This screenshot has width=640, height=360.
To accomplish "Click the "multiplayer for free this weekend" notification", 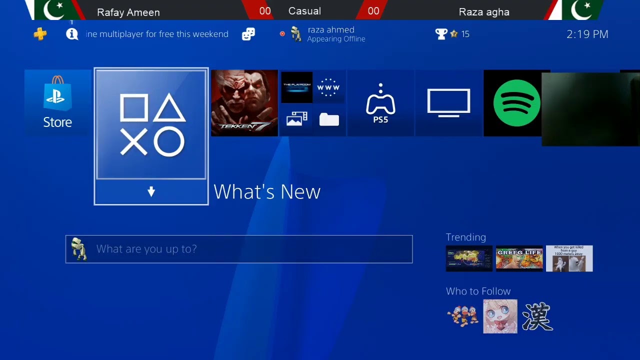I will click(157, 34).
